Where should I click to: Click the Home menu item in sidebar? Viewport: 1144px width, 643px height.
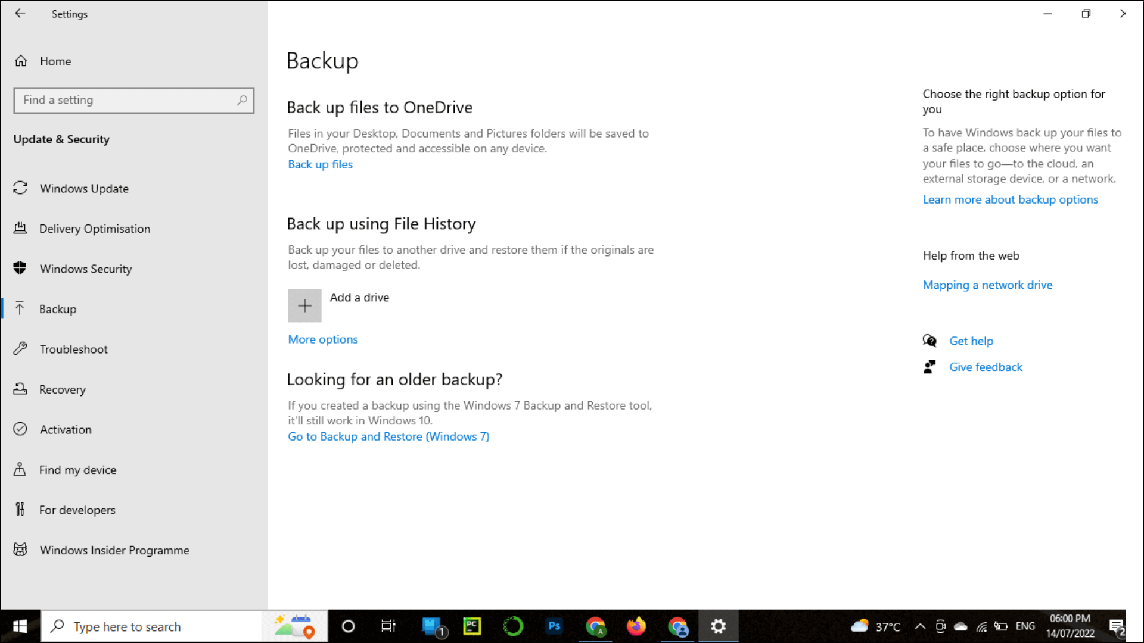tap(55, 61)
